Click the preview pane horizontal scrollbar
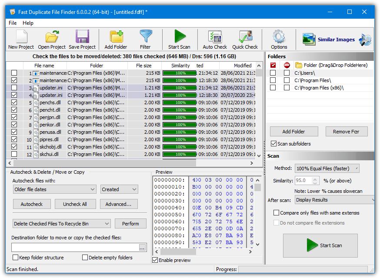The width and height of the screenshot is (380, 278). click(x=178, y=252)
